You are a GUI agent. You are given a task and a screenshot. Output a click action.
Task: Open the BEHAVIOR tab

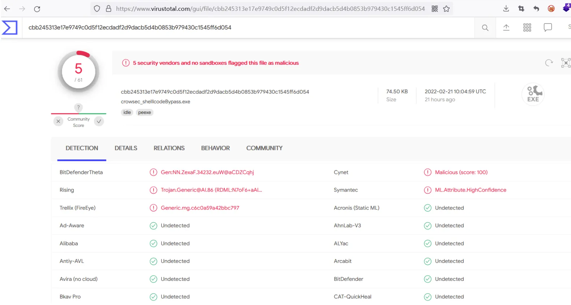click(x=215, y=148)
